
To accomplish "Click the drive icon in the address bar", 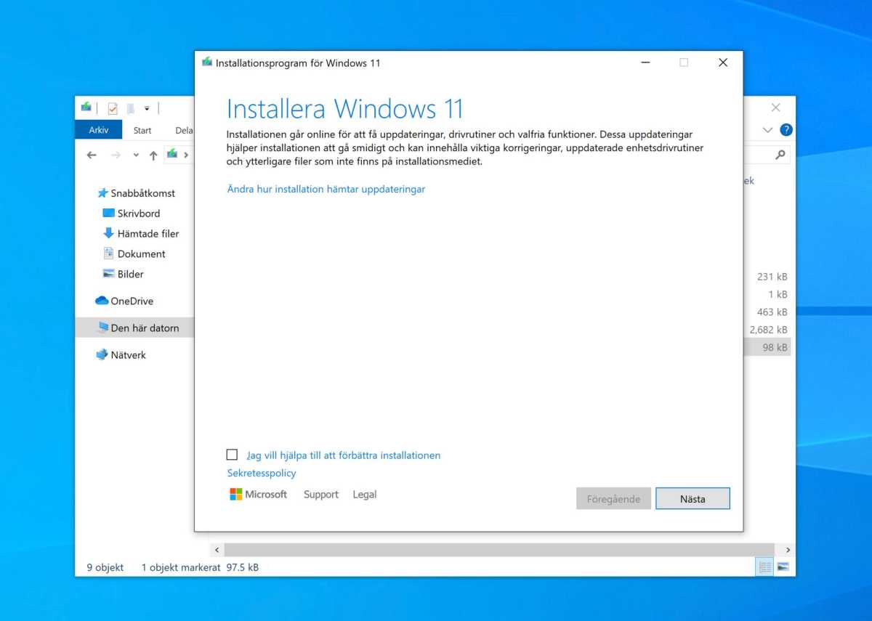I will (x=172, y=154).
